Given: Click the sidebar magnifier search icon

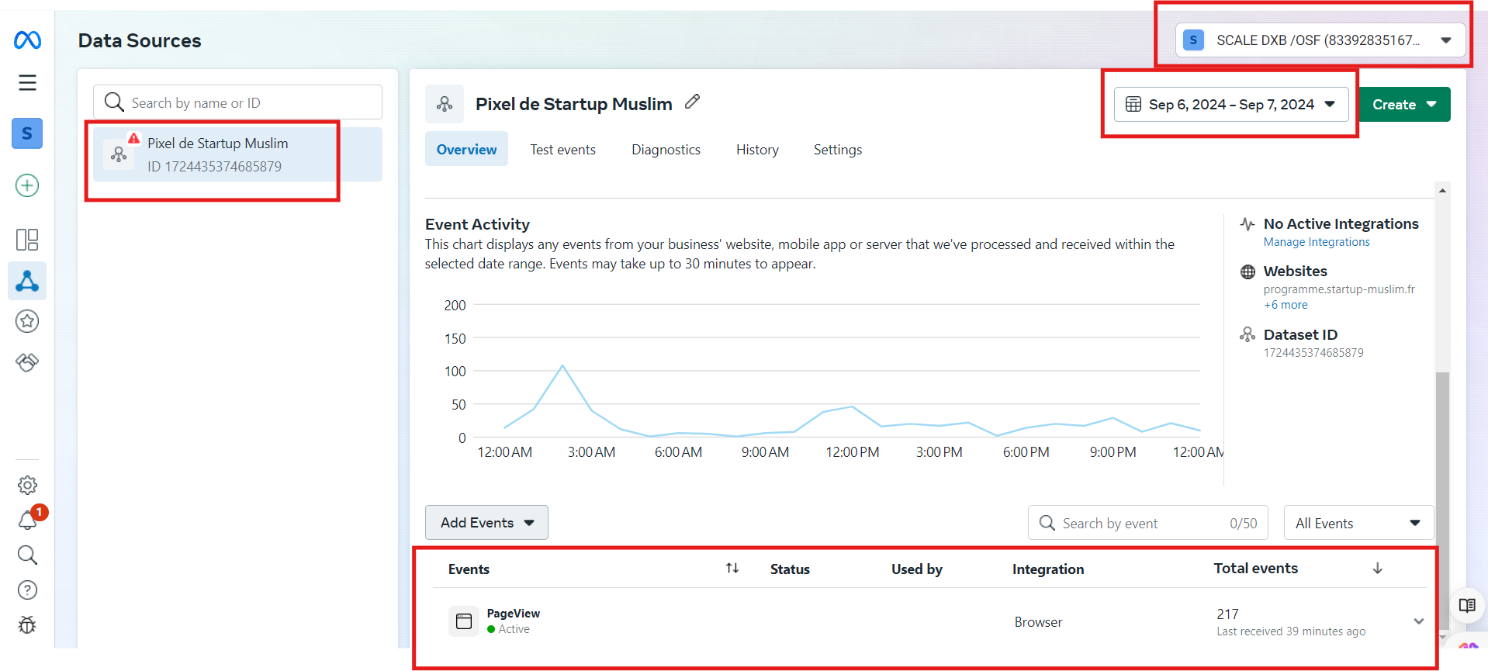Looking at the screenshot, I should (x=27, y=555).
